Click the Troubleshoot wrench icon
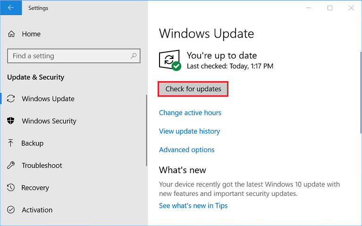 (11, 166)
